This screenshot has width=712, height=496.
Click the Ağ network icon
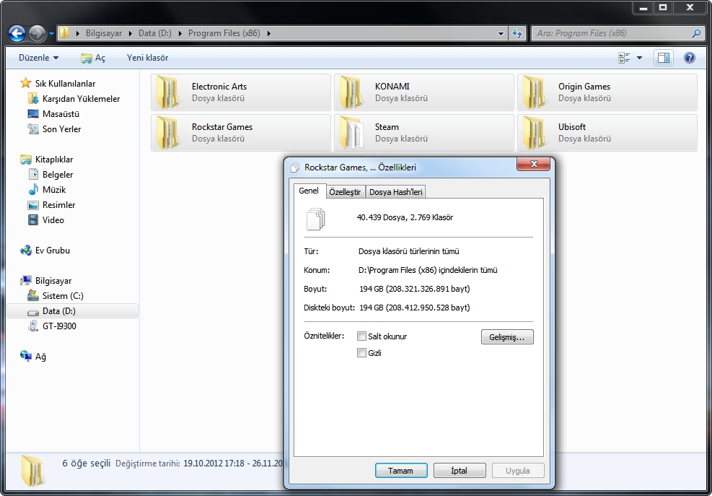pyautogui.click(x=26, y=356)
